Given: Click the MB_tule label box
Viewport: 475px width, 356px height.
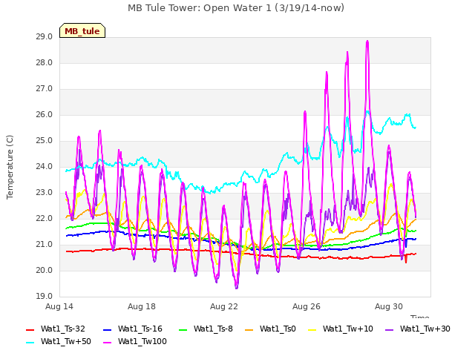Looking at the screenshot, I should [82, 30].
